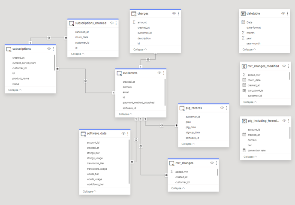Click the customers table vertical scrollbar
The height and width of the screenshot is (205, 295).
point(165,90)
